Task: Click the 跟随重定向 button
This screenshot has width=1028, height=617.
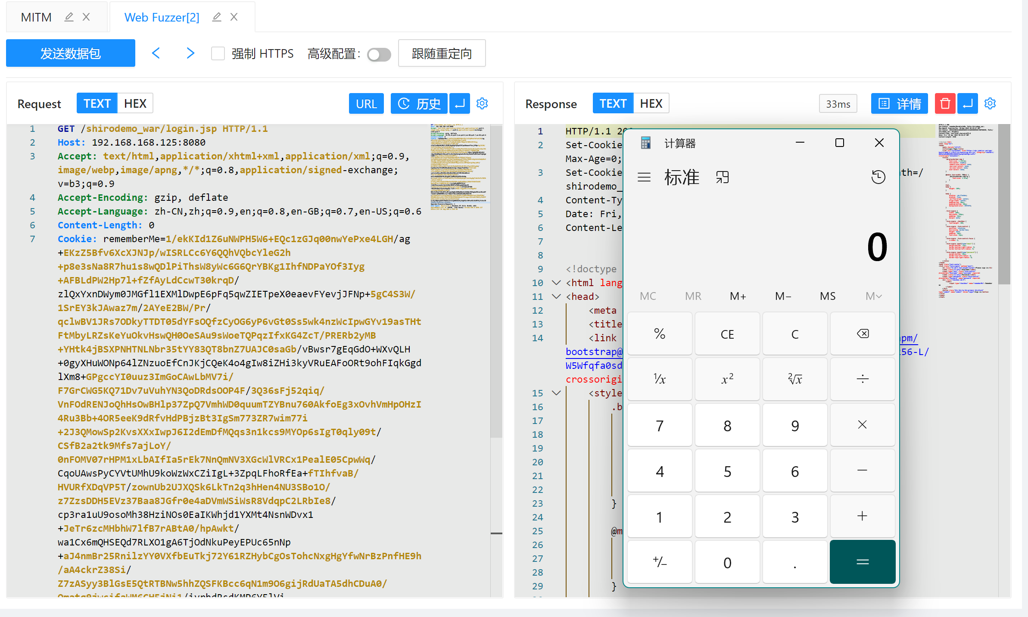Action: [442, 53]
